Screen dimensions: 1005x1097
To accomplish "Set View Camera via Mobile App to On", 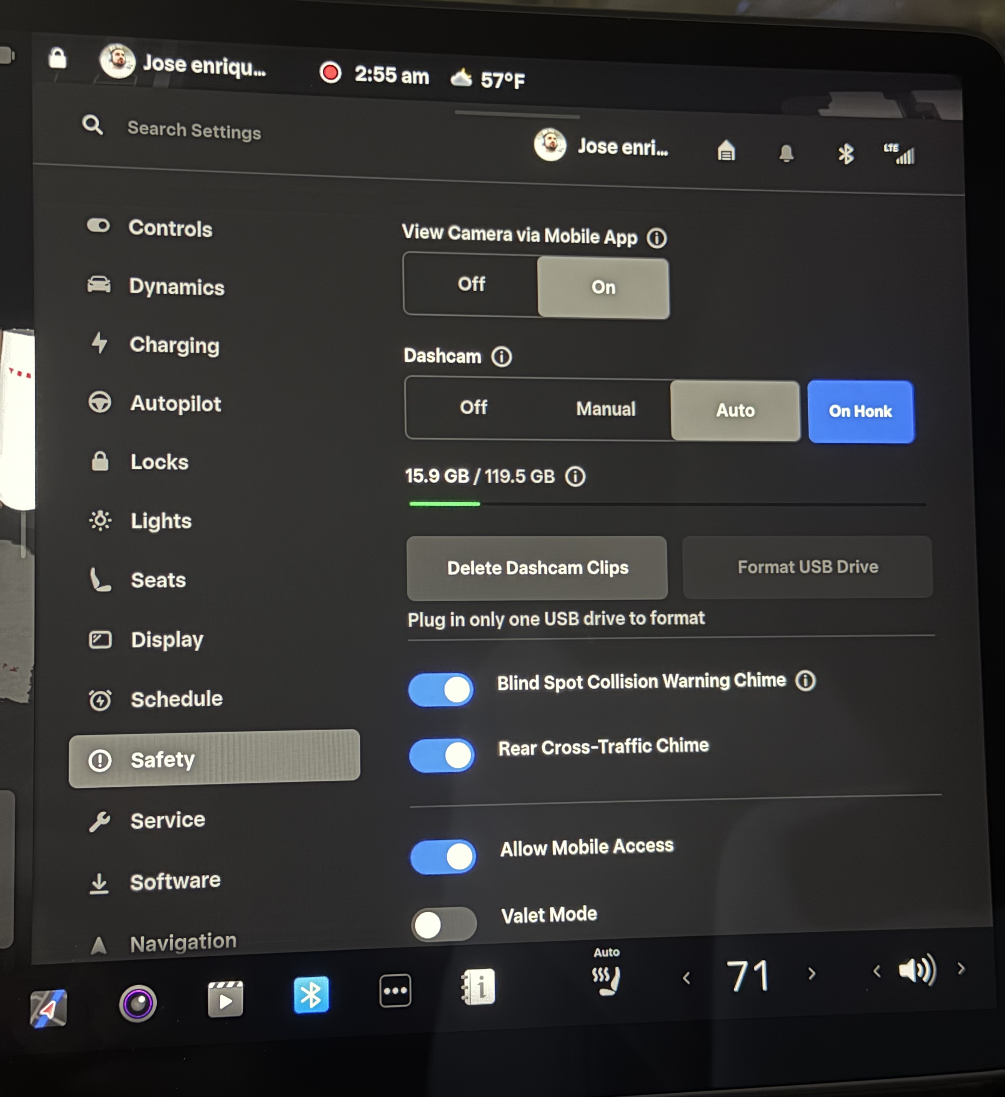I will pos(603,287).
